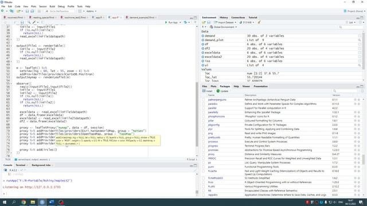Click the editor's Save icon above the code
The image size is (367, 206).
(22, 22)
